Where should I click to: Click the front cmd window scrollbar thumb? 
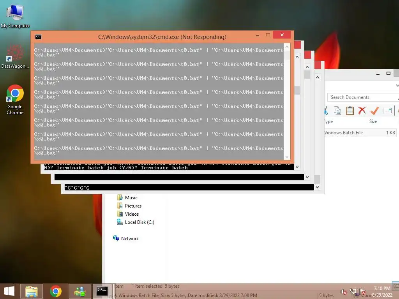(x=287, y=55)
